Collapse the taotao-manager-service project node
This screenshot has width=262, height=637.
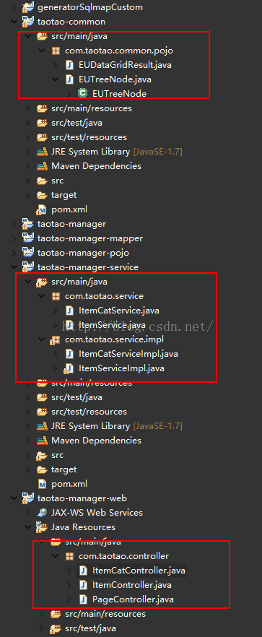click(x=14, y=267)
